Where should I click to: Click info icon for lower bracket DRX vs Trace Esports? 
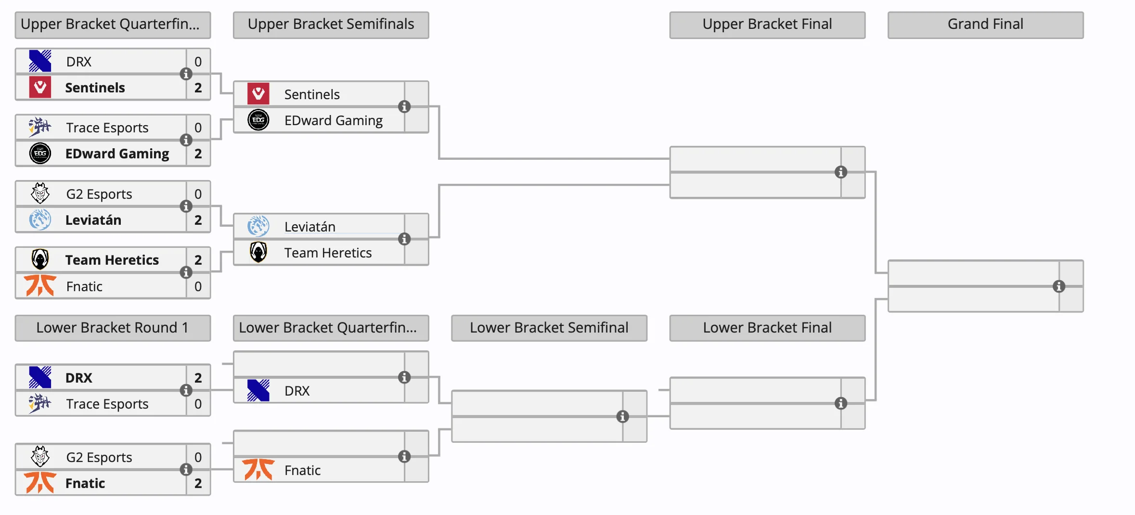point(186,390)
